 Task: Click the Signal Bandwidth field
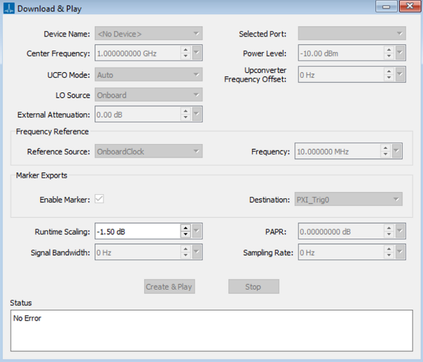point(138,252)
